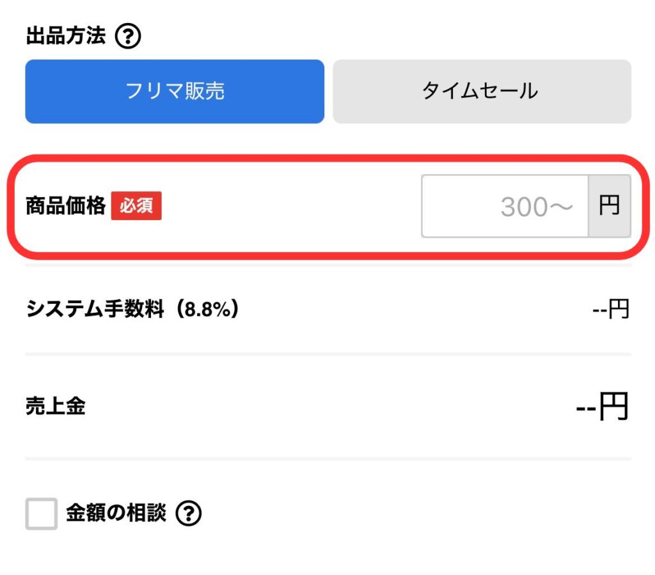Click the help icon beside 出品方法
This screenshot has width=655, height=575.
pyautogui.click(x=127, y=37)
